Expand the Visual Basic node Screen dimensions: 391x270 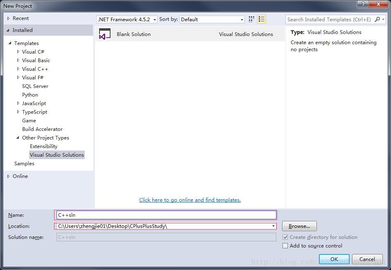(18, 60)
